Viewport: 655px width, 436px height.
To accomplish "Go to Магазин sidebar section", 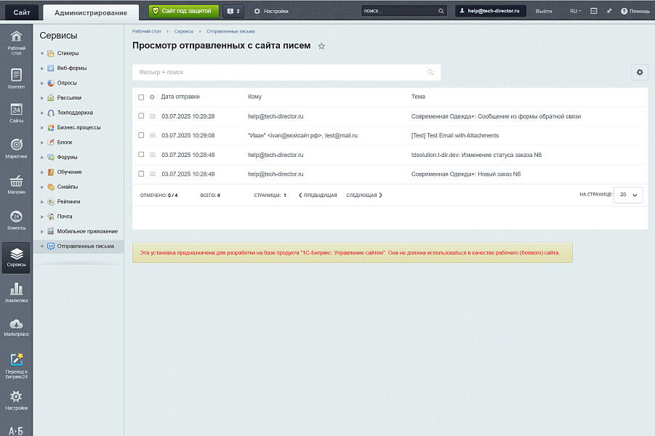I will (16, 185).
